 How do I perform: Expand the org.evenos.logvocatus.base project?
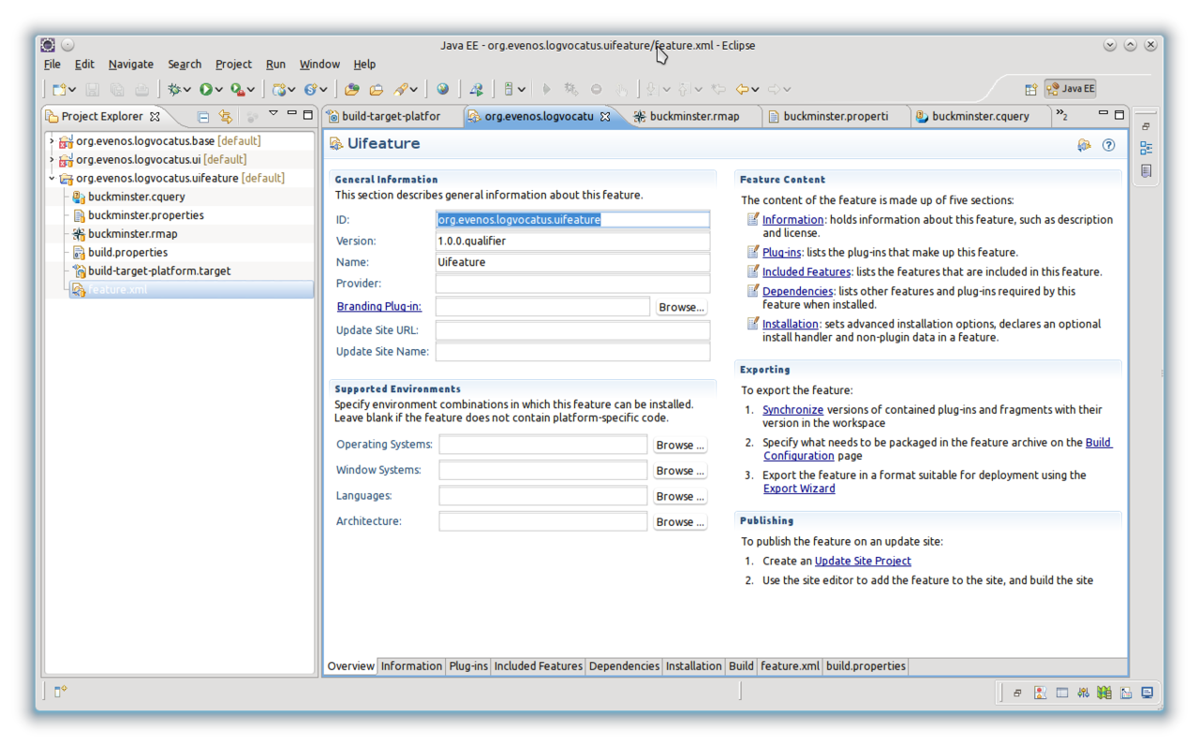coord(52,141)
